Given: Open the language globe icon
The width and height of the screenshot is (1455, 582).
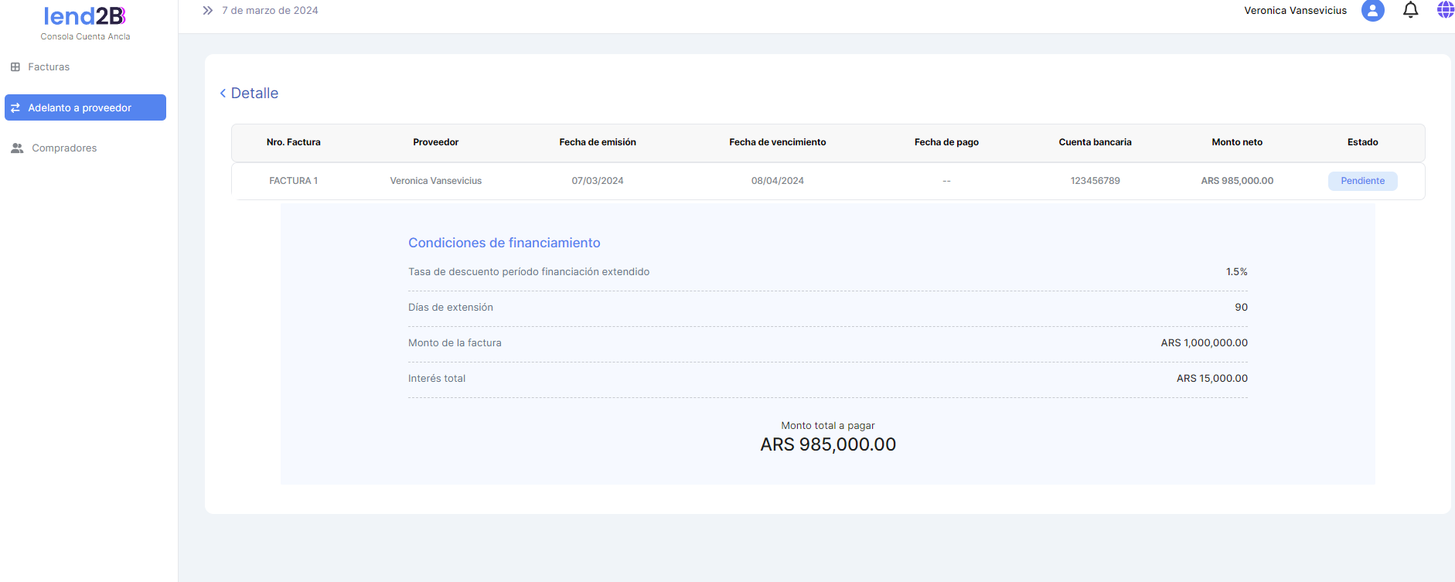Looking at the screenshot, I should coord(1445,10).
